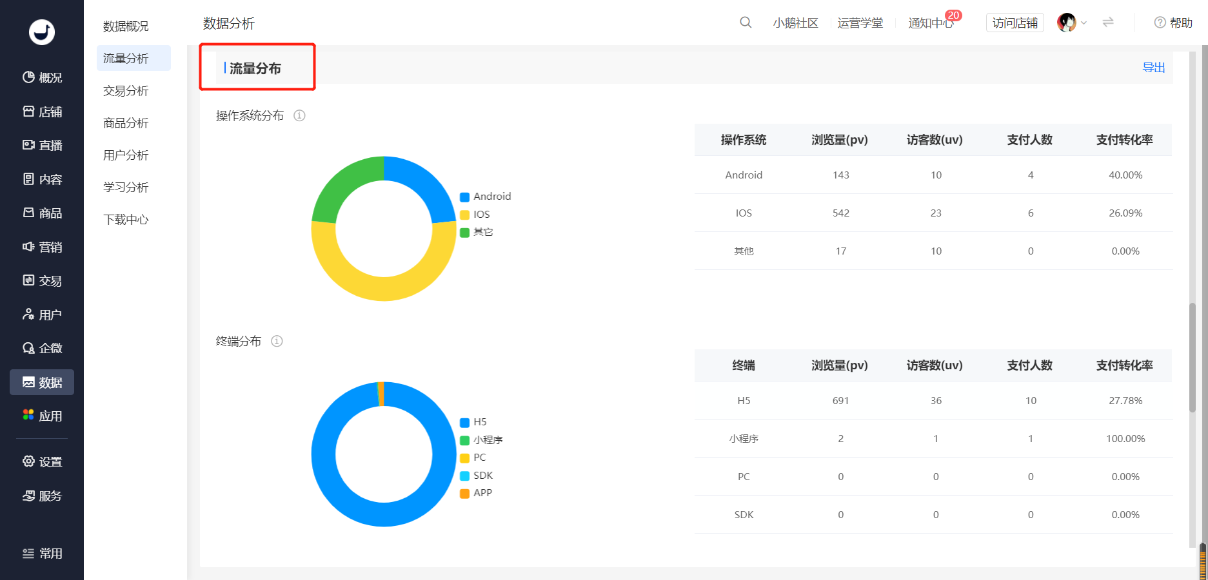Viewport: 1208px width, 580px height.
Task: Select 用户 in the sidebar
Action: [42, 314]
